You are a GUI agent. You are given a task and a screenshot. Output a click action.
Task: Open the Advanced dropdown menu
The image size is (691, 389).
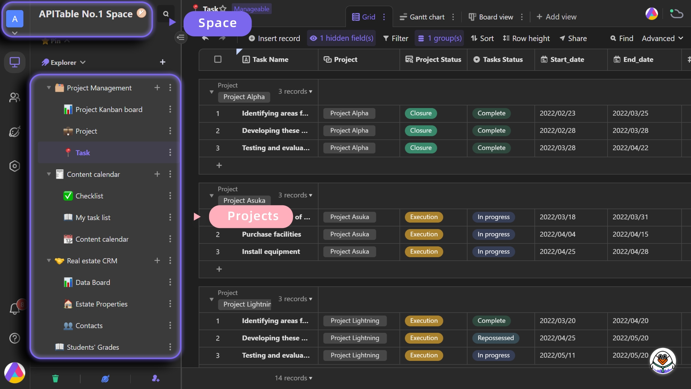[x=662, y=38]
